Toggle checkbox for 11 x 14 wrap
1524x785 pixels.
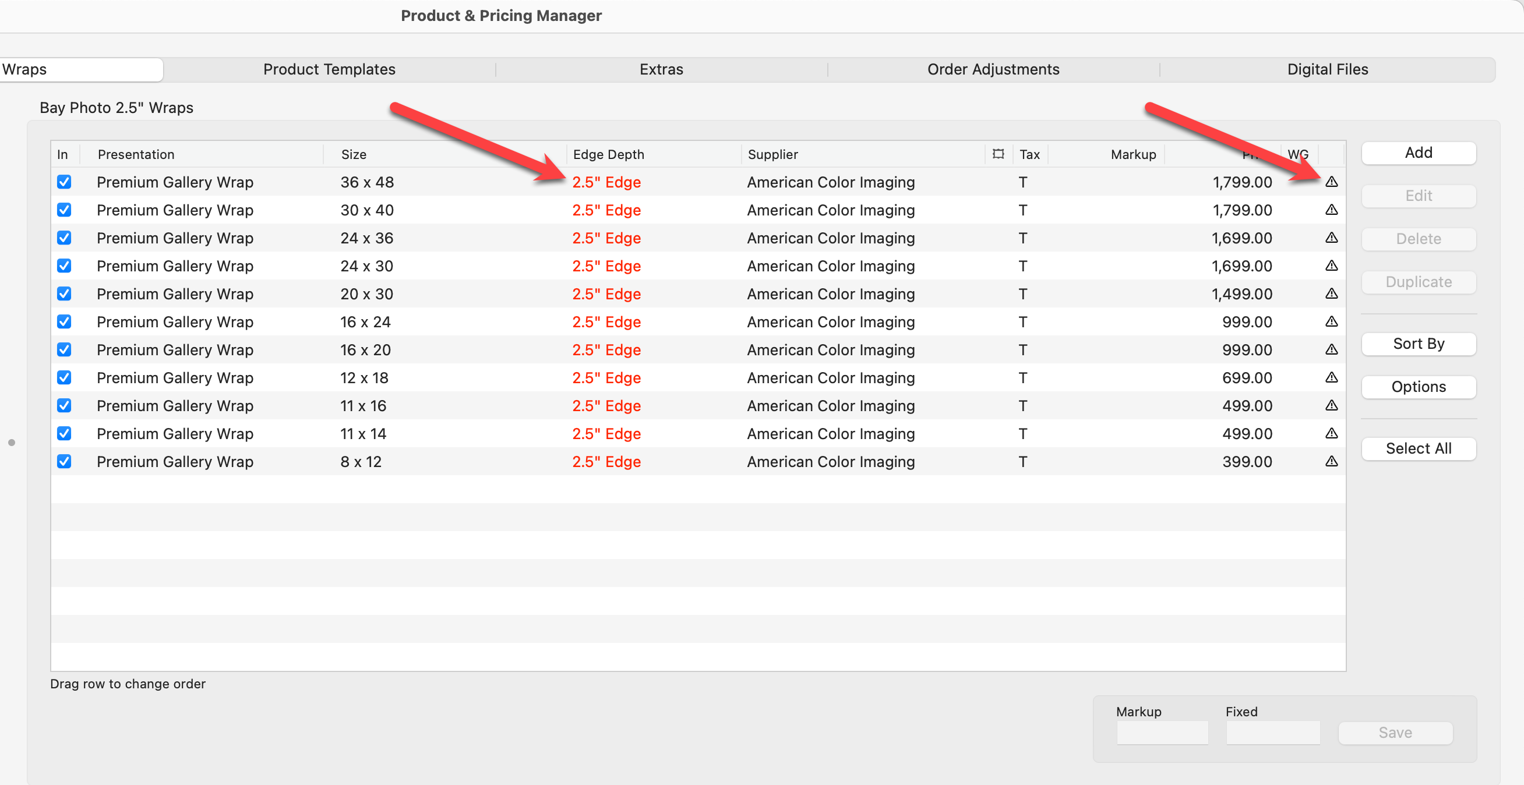pos(64,434)
